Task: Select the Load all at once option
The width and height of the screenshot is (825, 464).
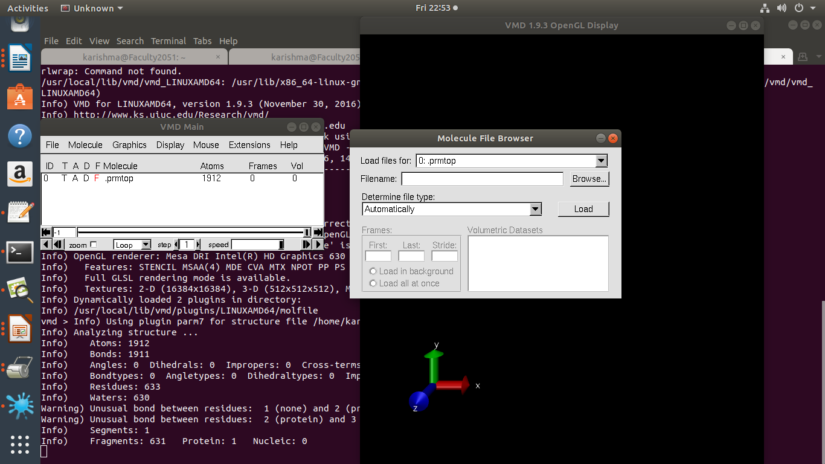Action: coord(373,283)
